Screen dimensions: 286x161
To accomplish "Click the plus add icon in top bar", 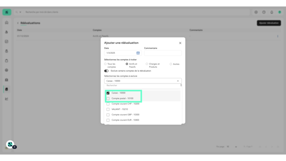I will (256, 12).
